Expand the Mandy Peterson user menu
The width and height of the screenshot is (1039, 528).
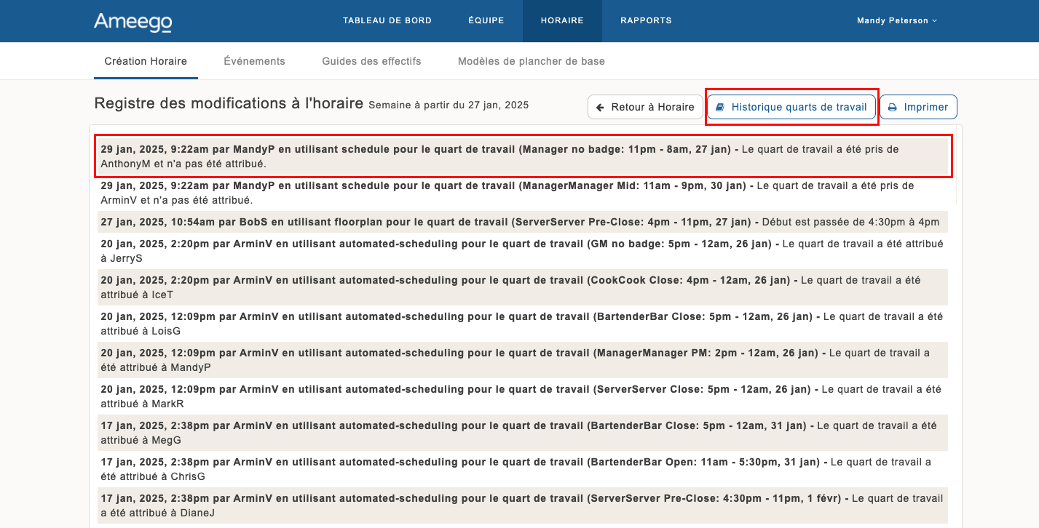coord(897,21)
